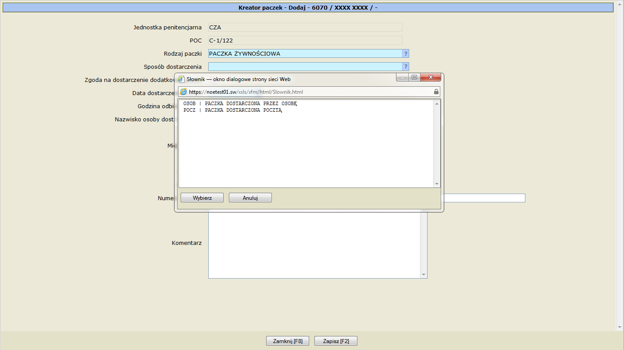The width and height of the screenshot is (624, 350).
Task: Minimize the Słownik dialog window
Action: click(403, 77)
